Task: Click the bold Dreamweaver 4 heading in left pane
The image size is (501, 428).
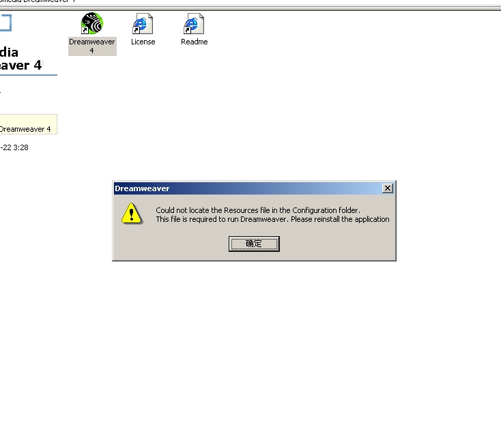Action: 21,59
